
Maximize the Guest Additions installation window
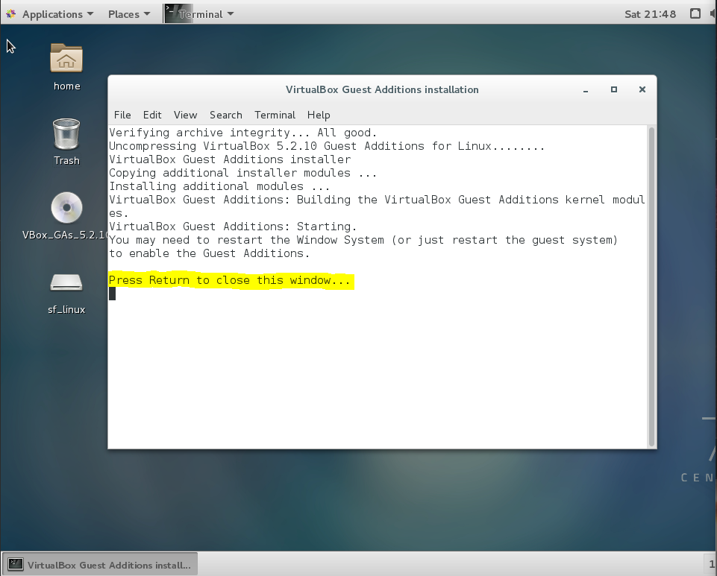click(614, 89)
